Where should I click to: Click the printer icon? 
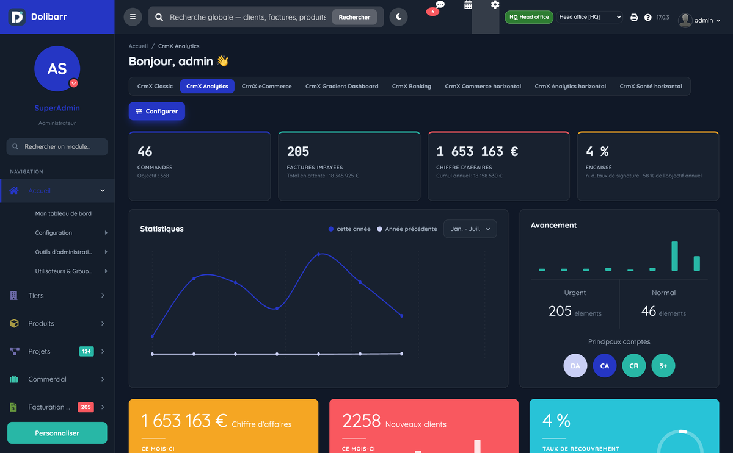[x=634, y=18]
